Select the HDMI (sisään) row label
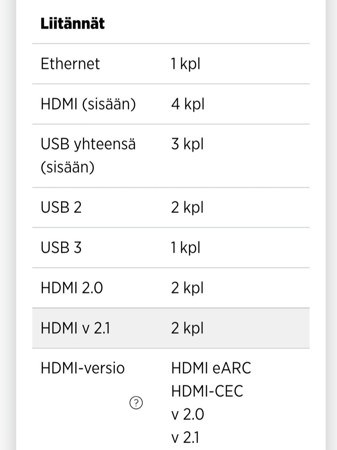 point(88,104)
